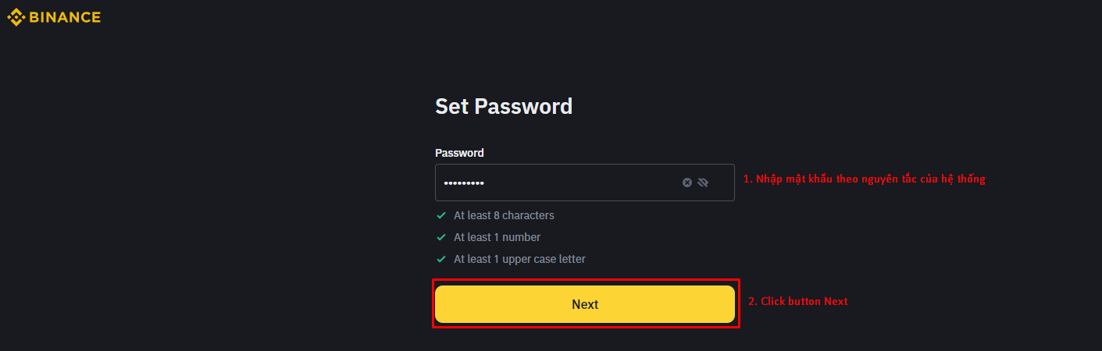
Task: Select the At least 1 upper case letter text
Action: tap(519, 259)
